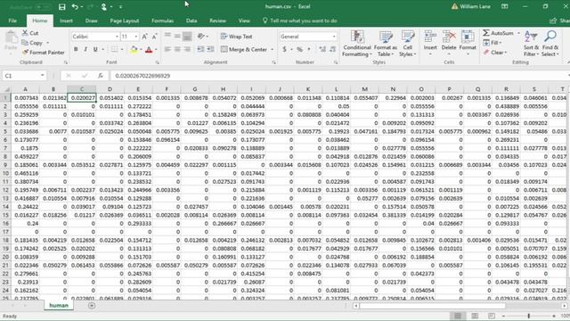Click the Format cells button
This screenshot has width=570, height=321.
468,44
